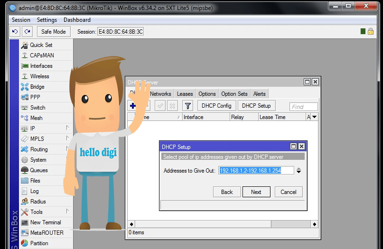Open the column selector dropdown arrow
The image size is (383, 249).
315,117
